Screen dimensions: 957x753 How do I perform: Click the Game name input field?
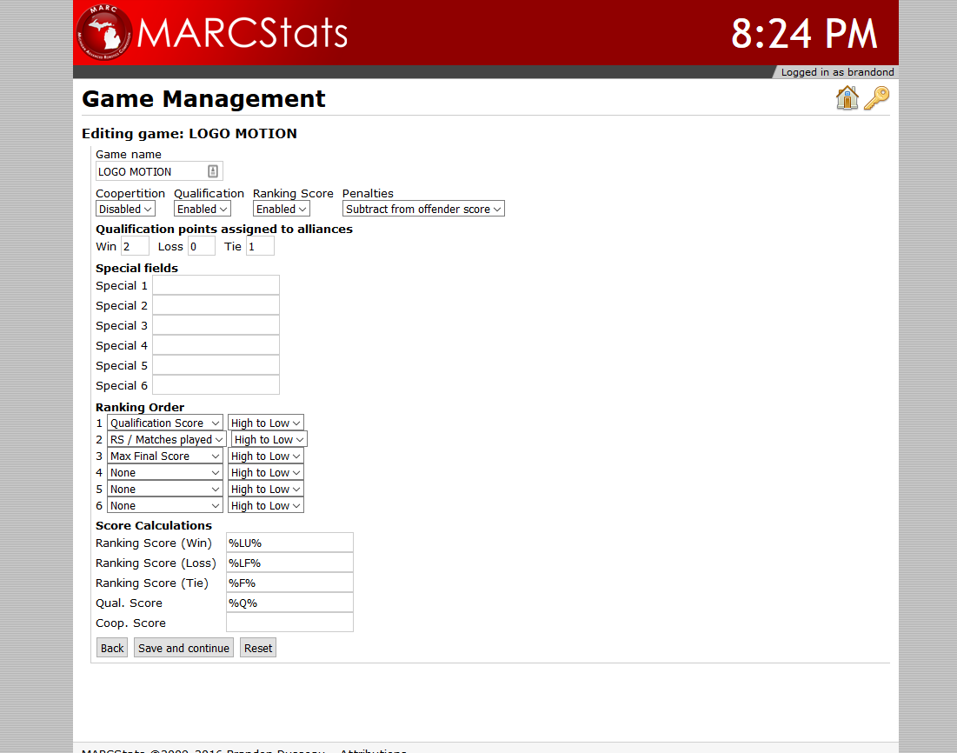pyautogui.click(x=159, y=171)
